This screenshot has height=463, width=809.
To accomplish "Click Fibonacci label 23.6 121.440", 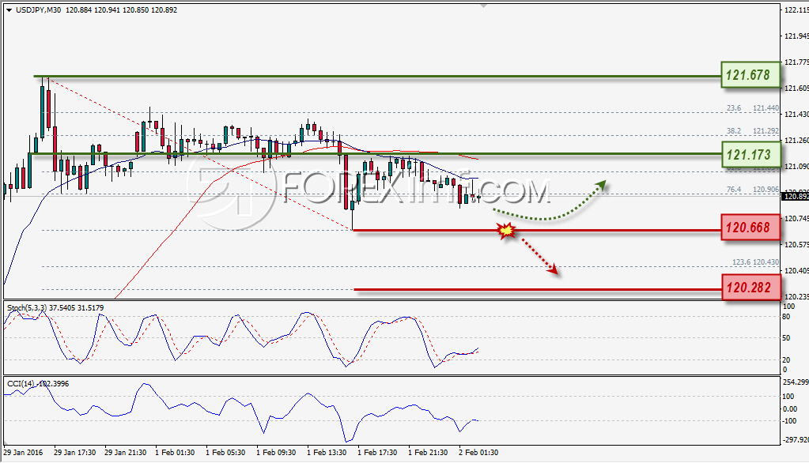I will [x=753, y=108].
